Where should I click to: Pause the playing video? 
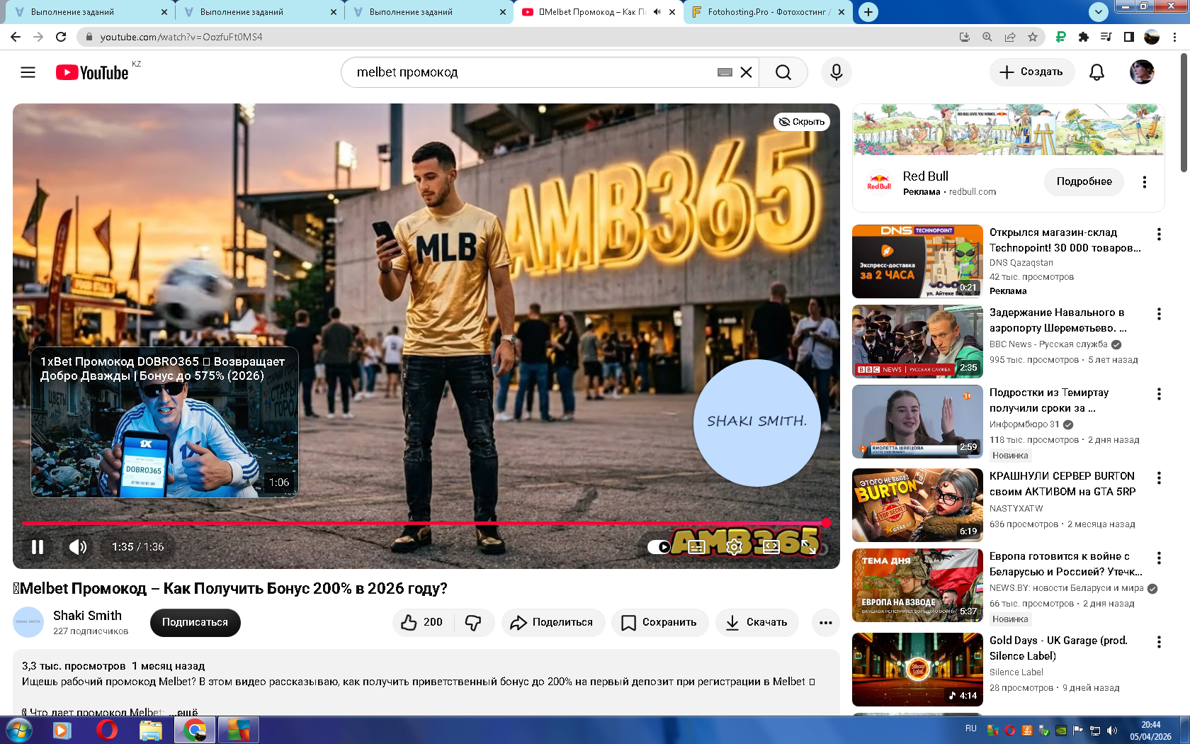(38, 547)
